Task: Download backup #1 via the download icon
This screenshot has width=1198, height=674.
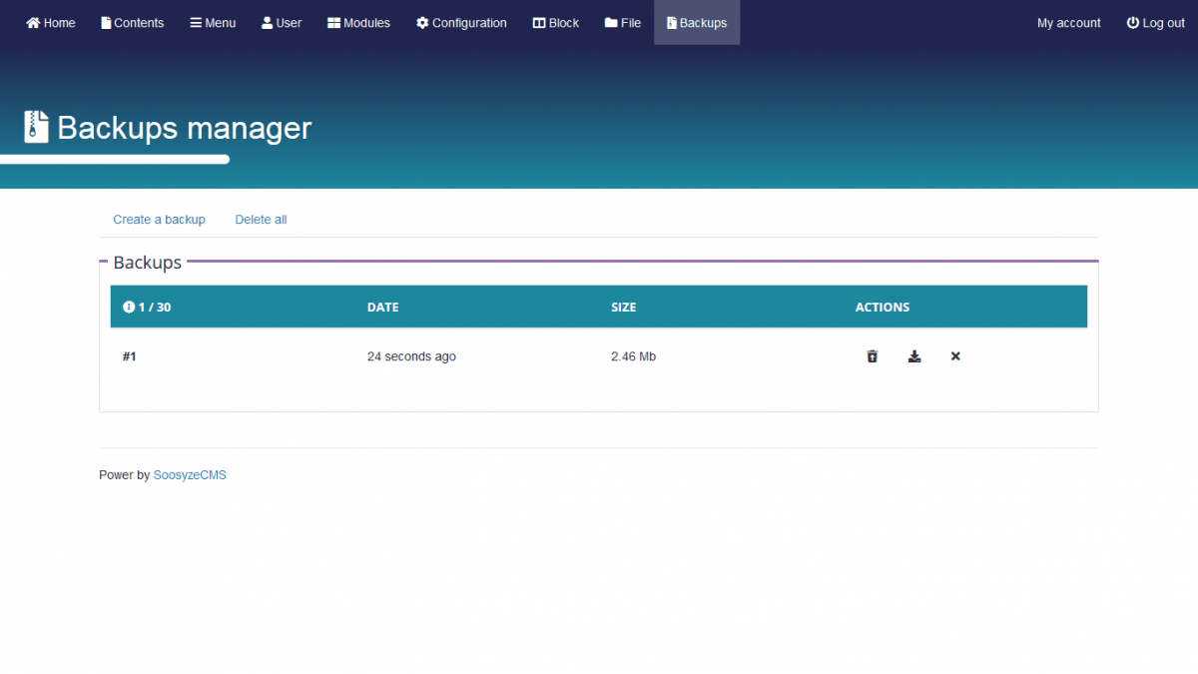Action: pyautogui.click(x=913, y=356)
